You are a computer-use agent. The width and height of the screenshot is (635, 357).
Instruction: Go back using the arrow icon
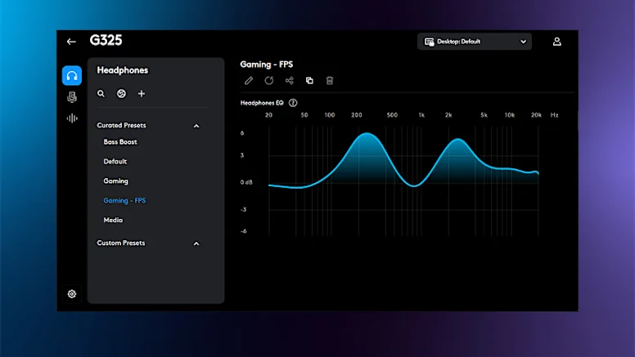[71, 42]
